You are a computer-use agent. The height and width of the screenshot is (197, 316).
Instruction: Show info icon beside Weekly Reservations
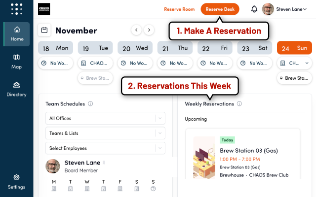[239, 104]
